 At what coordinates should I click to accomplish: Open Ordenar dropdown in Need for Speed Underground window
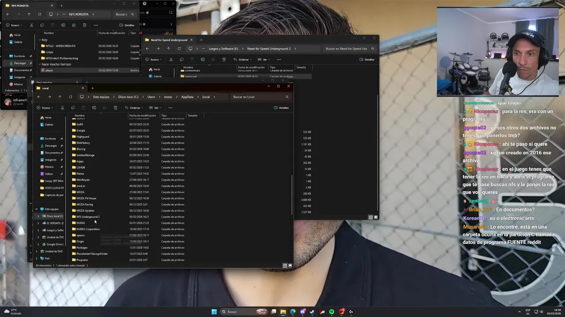pyautogui.click(x=243, y=59)
